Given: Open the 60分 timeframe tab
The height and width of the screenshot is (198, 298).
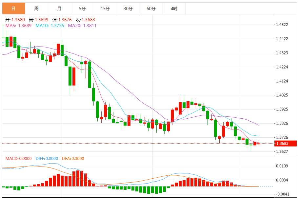Looking at the screenshot, I should coord(151,9).
